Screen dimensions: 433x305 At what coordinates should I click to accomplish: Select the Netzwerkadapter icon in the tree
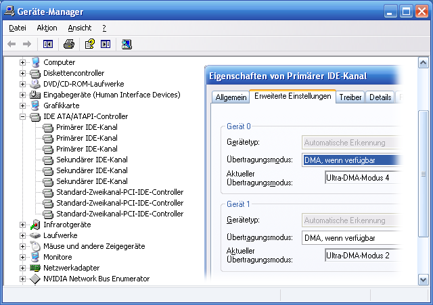click(x=35, y=268)
